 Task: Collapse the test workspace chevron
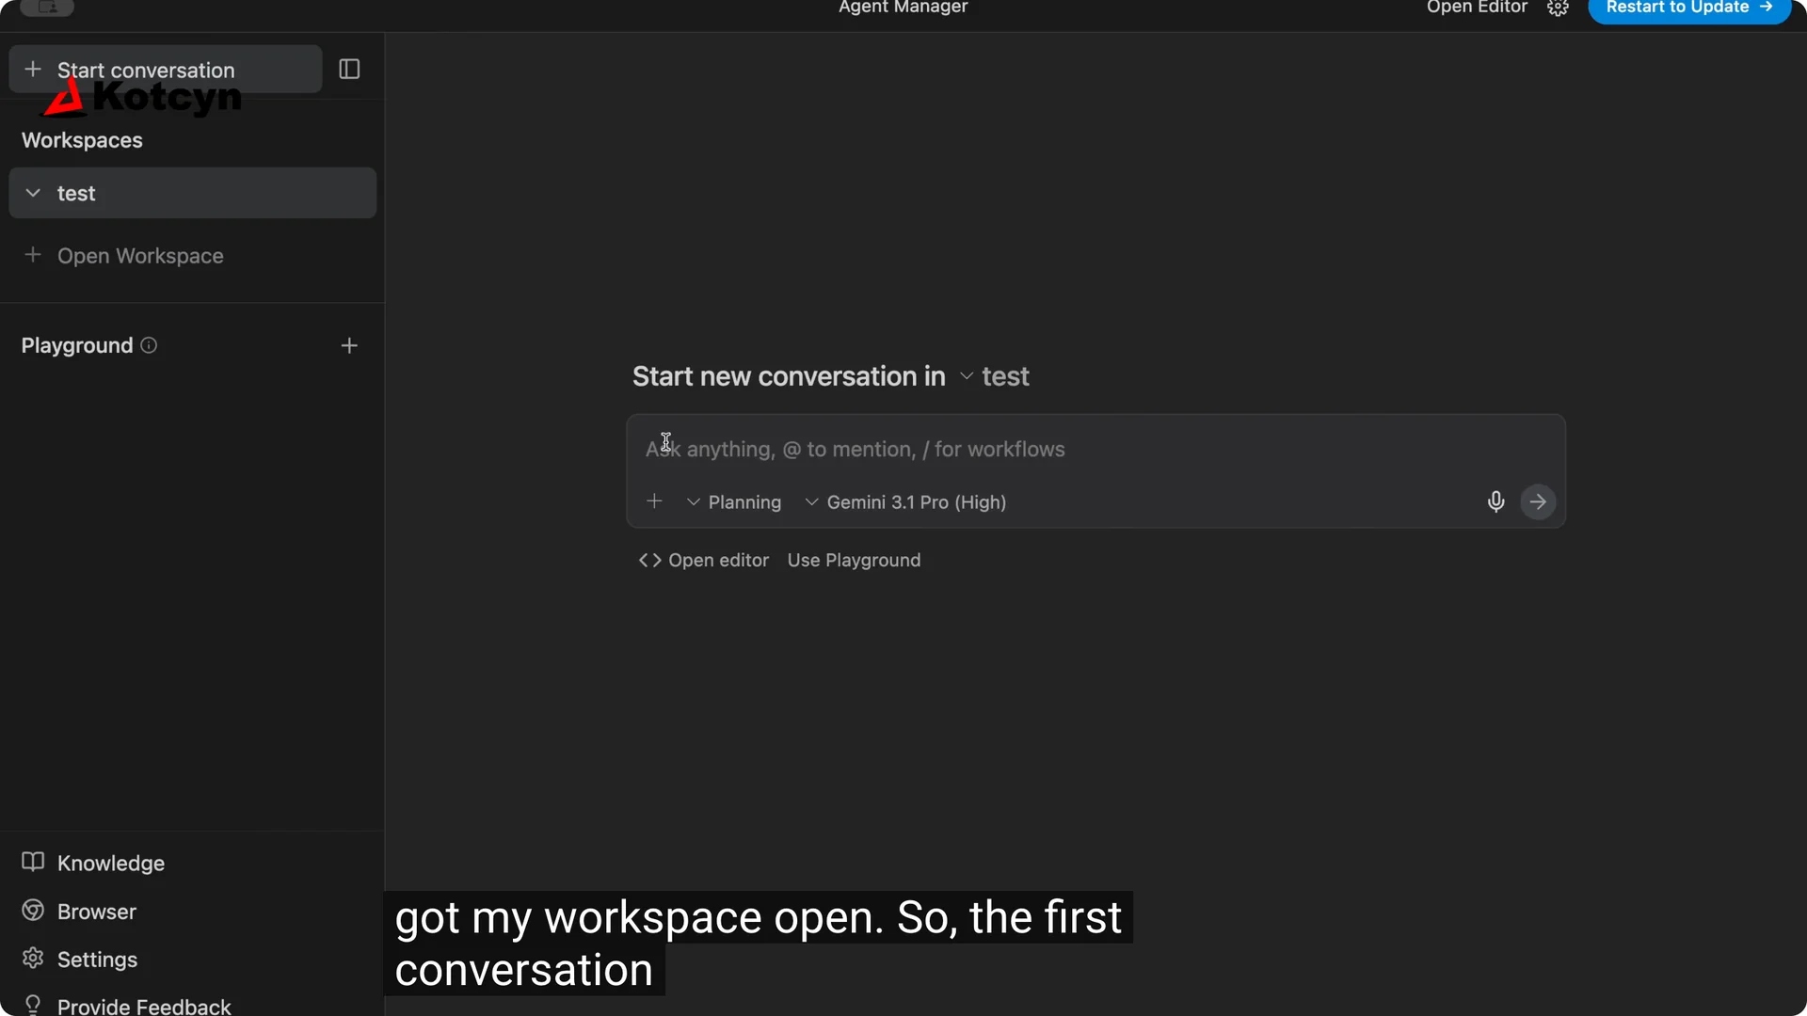(33, 193)
